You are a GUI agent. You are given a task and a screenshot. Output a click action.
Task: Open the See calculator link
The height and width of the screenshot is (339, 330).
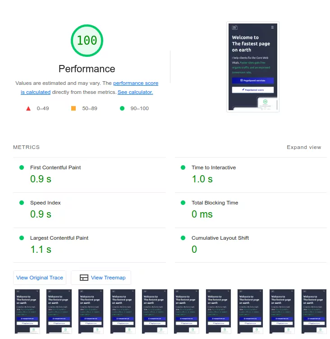tap(135, 92)
